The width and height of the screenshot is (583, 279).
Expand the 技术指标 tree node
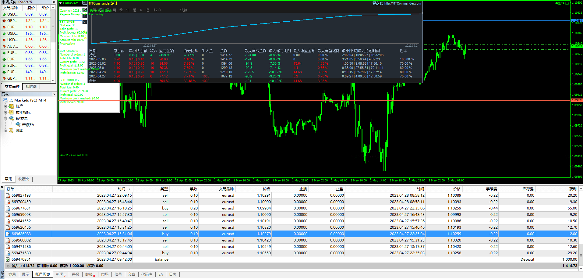click(5, 113)
